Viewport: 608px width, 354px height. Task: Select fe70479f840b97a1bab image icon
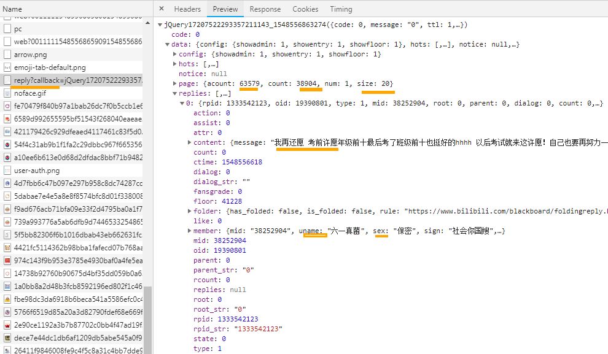(x=7, y=106)
